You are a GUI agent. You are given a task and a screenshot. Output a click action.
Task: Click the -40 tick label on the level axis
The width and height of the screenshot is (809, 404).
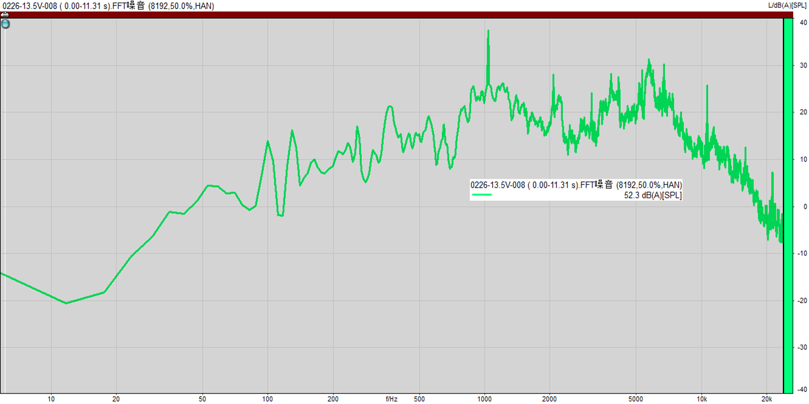802,389
